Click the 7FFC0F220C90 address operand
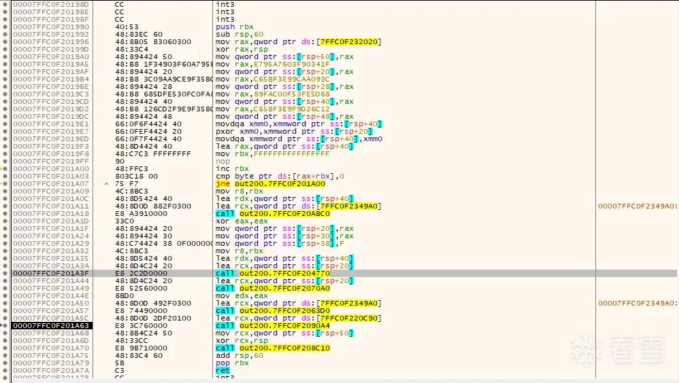 coord(349,318)
